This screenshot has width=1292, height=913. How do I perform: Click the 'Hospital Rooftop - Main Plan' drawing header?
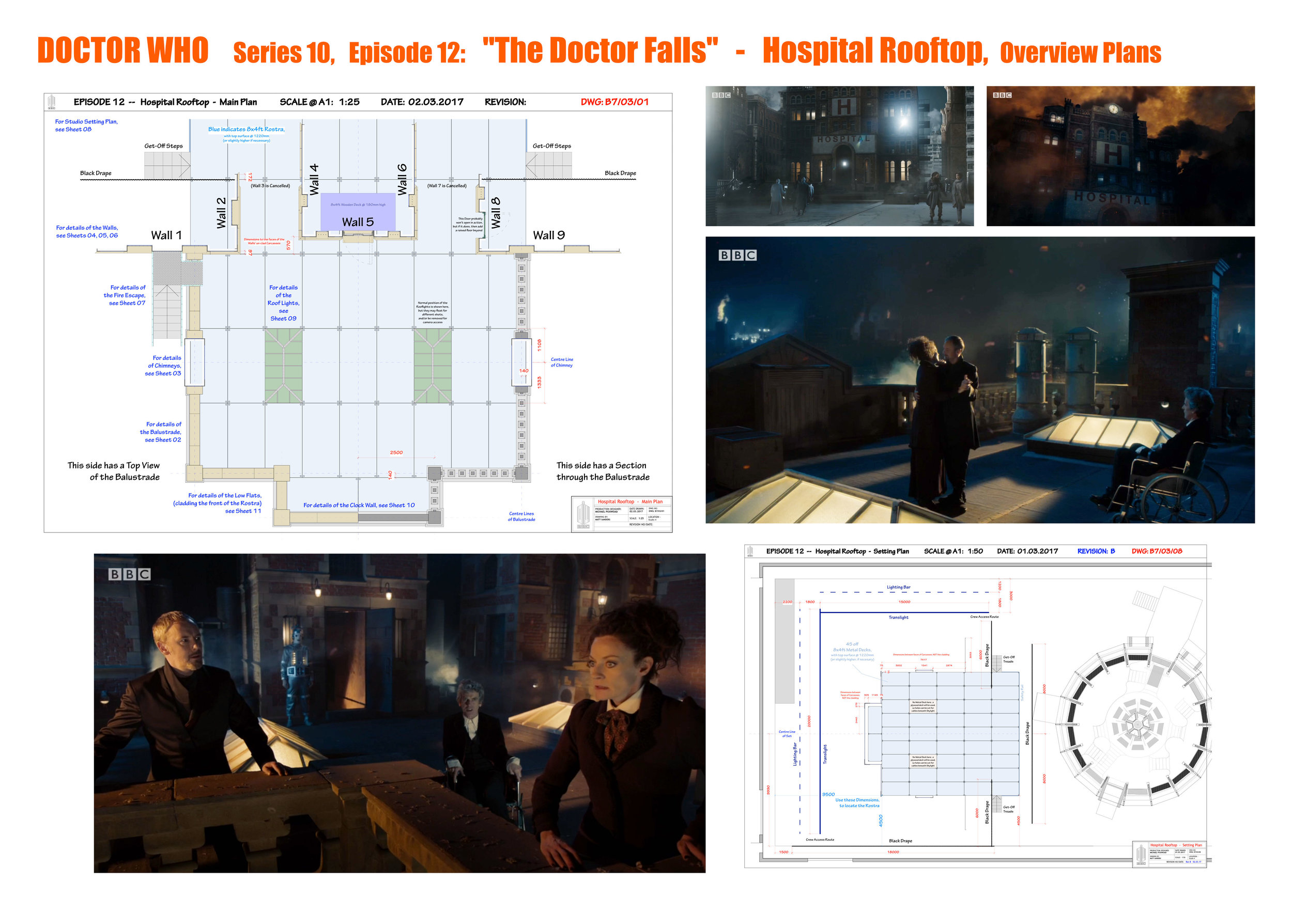pos(198,102)
